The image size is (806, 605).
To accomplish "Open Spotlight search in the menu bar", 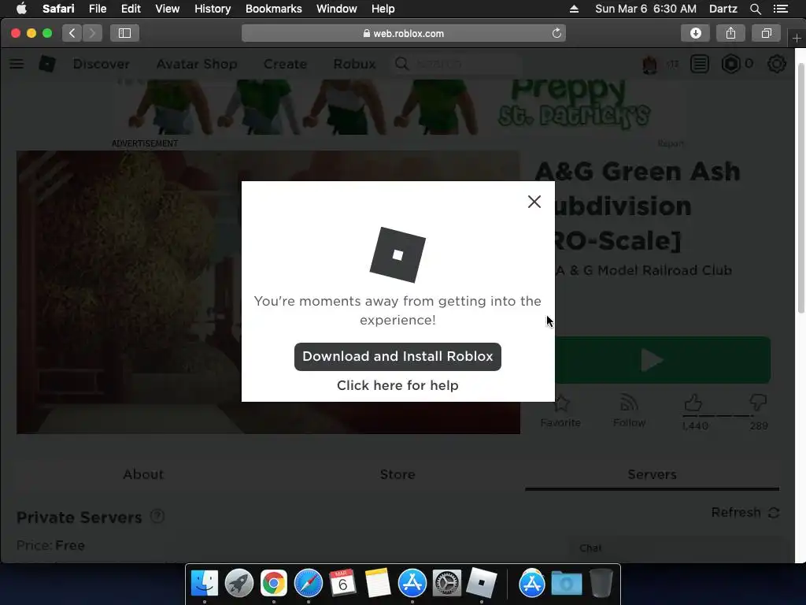I will 755,9.
